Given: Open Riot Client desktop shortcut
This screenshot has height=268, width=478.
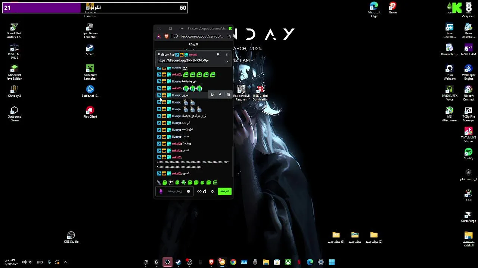Looking at the screenshot, I should 90,112.
